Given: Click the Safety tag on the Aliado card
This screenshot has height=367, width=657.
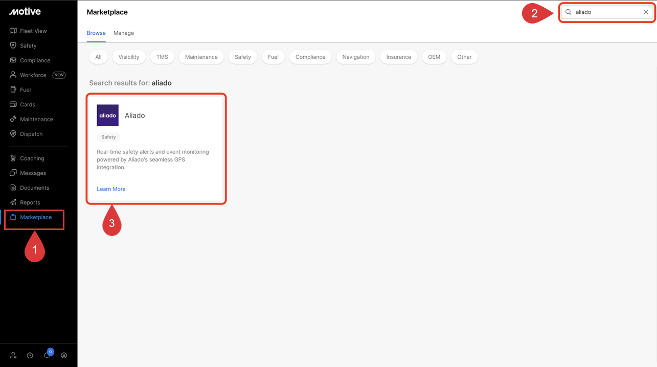Looking at the screenshot, I should click(108, 137).
